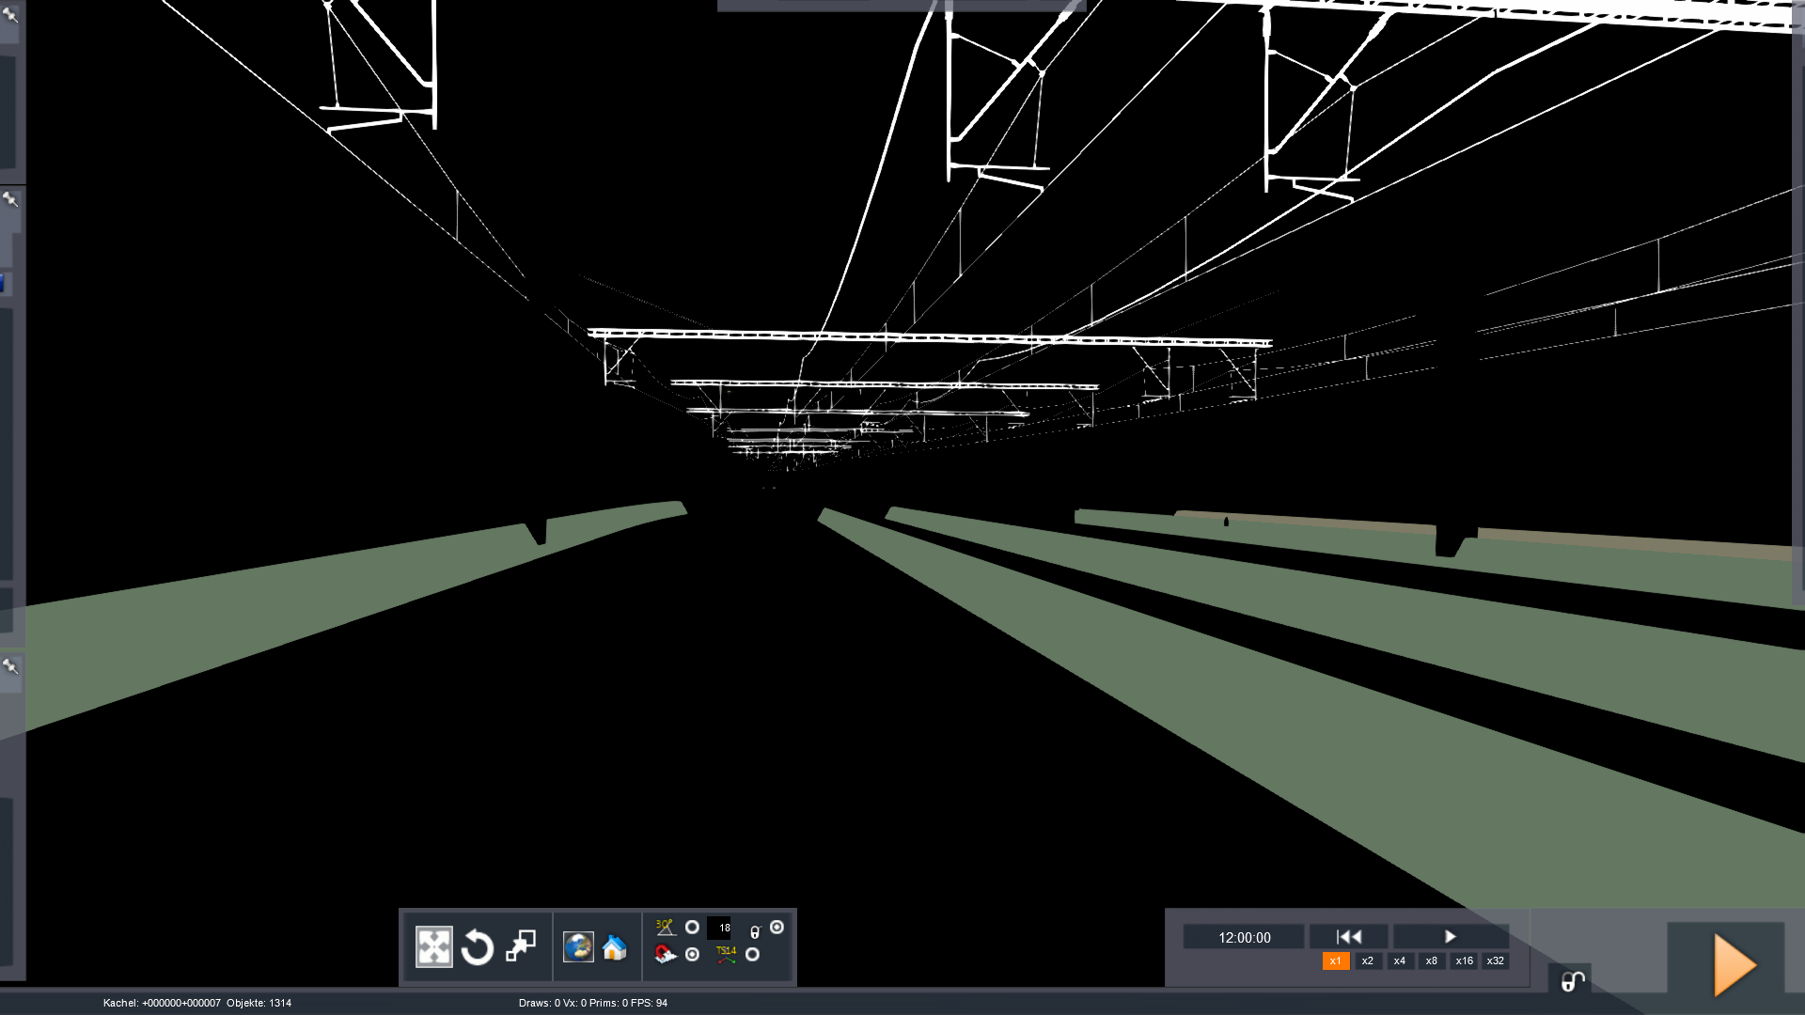Click the red magnet snap icon
1805x1015 pixels.
tap(665, 955)
